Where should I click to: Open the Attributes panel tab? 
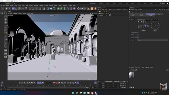pos(132,8)
